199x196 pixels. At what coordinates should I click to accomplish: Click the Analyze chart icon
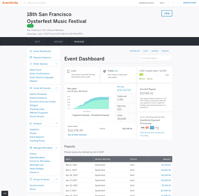click(31, 123)
